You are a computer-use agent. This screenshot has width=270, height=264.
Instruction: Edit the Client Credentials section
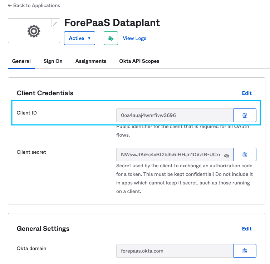click(247, 93)
